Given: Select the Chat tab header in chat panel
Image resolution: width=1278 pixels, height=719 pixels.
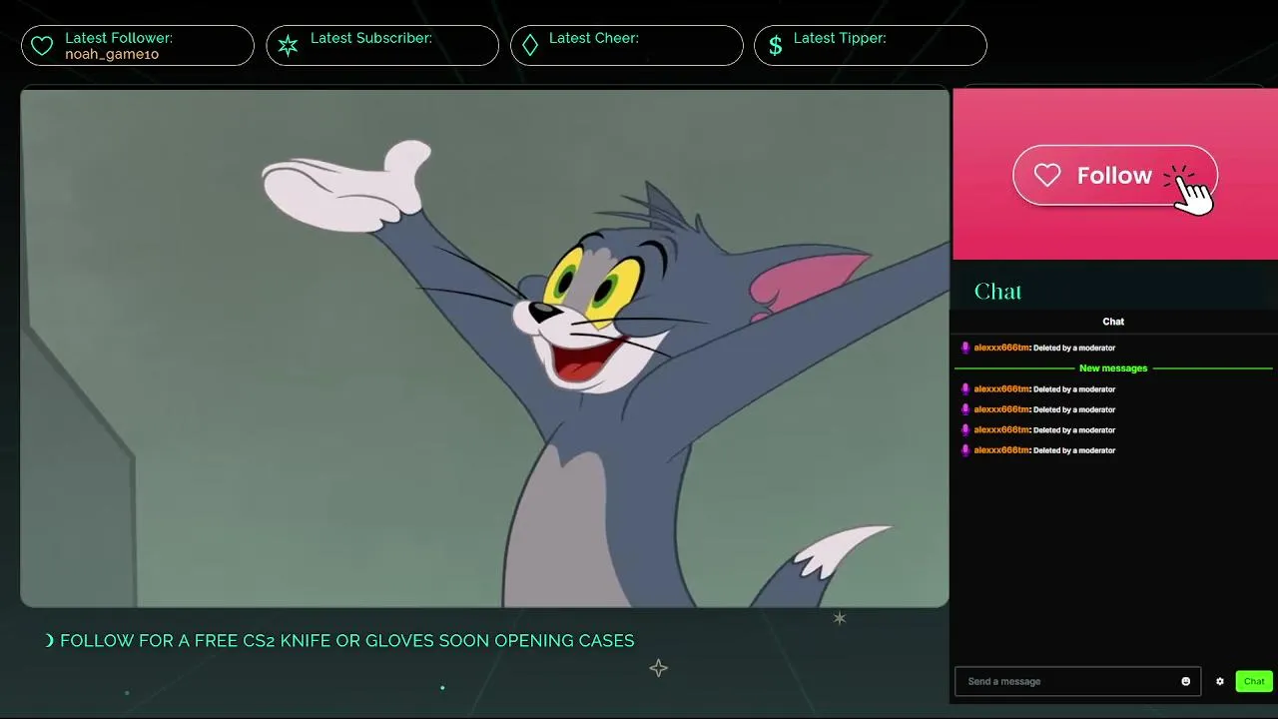Looking at the screenshot, I should click(x=1113, y=322).
